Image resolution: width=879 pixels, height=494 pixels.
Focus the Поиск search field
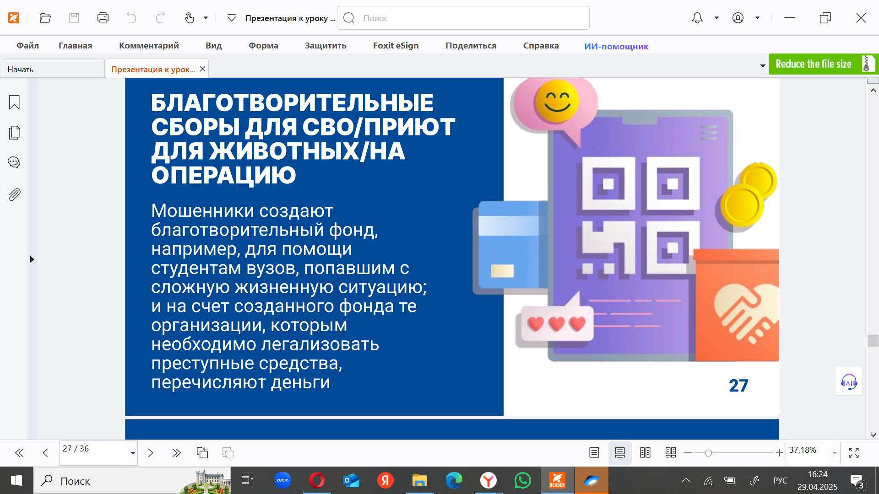pos(463,18)
